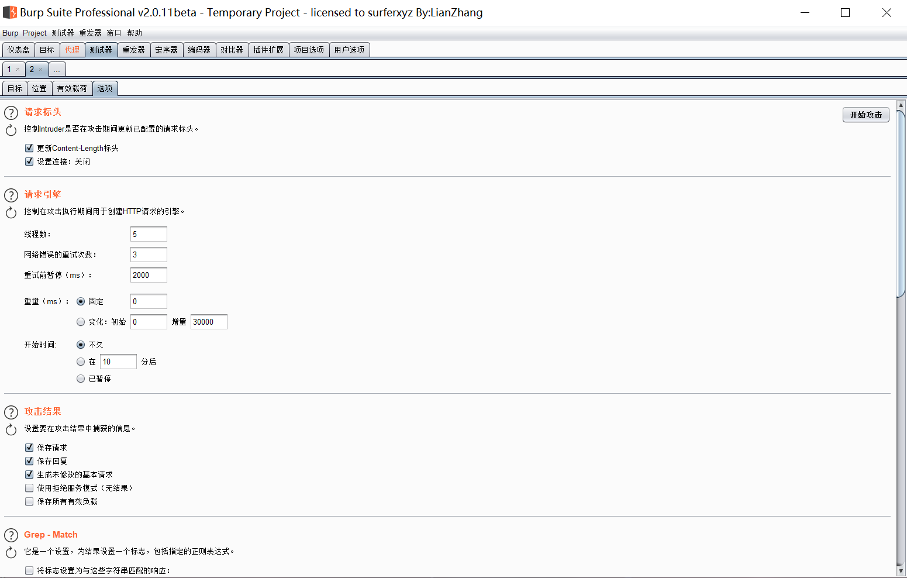Image resolution: width=907 pixels, height=578 pixels.
Task: Reset 请求引擎 settings to defaults
Action: (x=11, y=212)
